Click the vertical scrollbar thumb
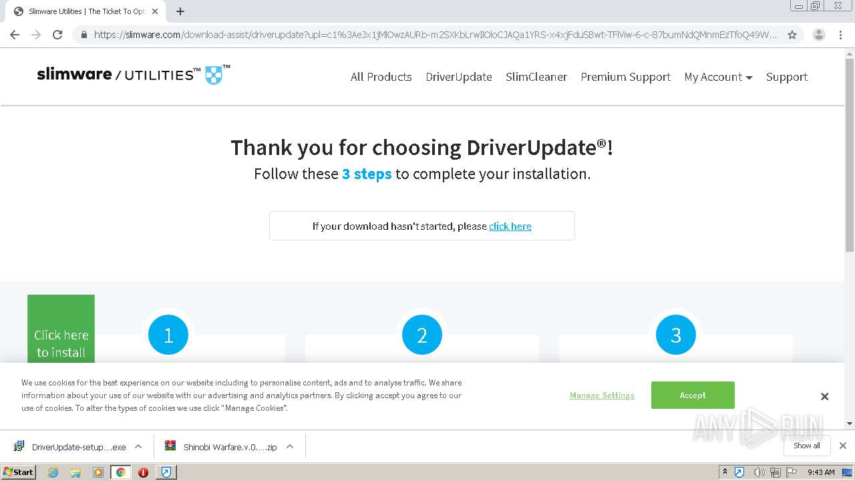The width and height of the screenshot is (855, 481). (x=850, y=154)
